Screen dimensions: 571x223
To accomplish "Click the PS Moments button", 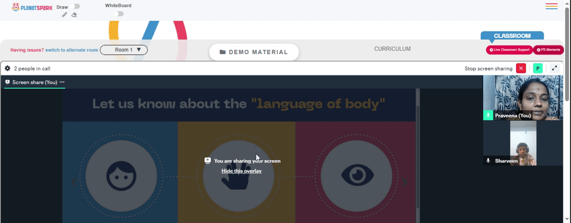I will point(548,50).
